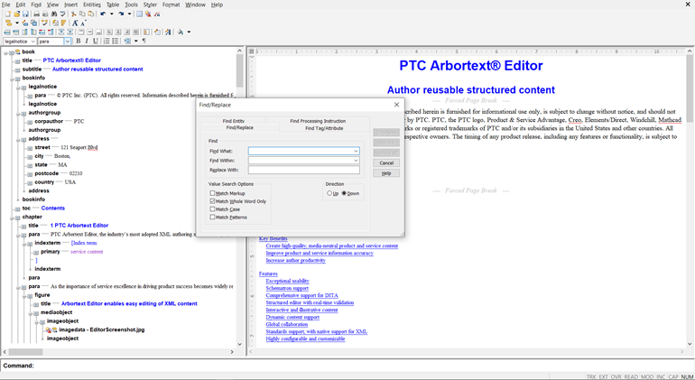Click the Save floppy disk icon
Screen dimensions: 695x380
25,14
